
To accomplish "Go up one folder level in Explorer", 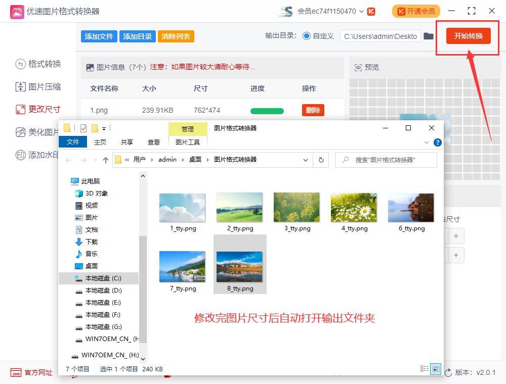I will pos(106,160).
